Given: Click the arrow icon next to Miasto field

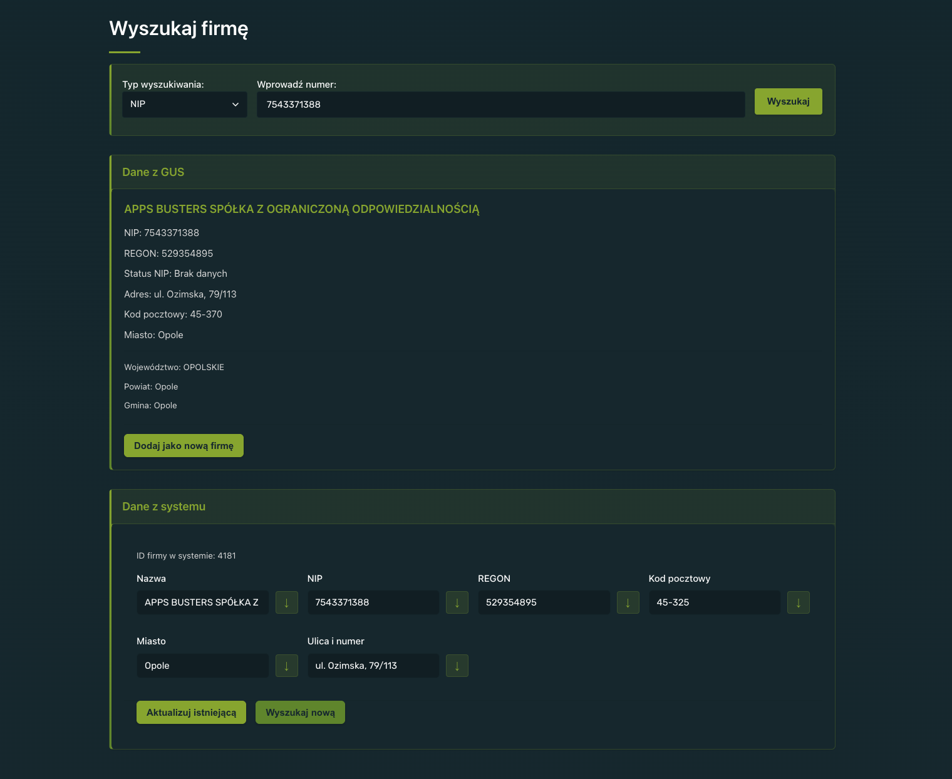Looking at the screenshot, I should click(286, 666).
